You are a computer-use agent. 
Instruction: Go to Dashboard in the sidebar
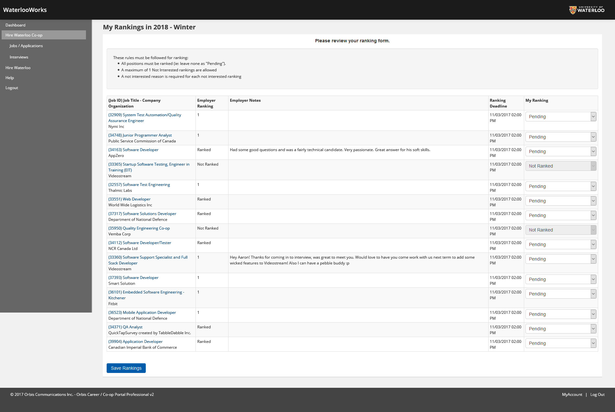coord(16,25)
